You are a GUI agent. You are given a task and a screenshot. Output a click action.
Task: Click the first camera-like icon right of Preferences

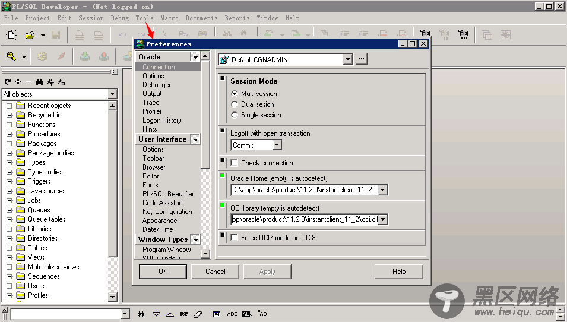pyautogui.click(x=425, y=34)
